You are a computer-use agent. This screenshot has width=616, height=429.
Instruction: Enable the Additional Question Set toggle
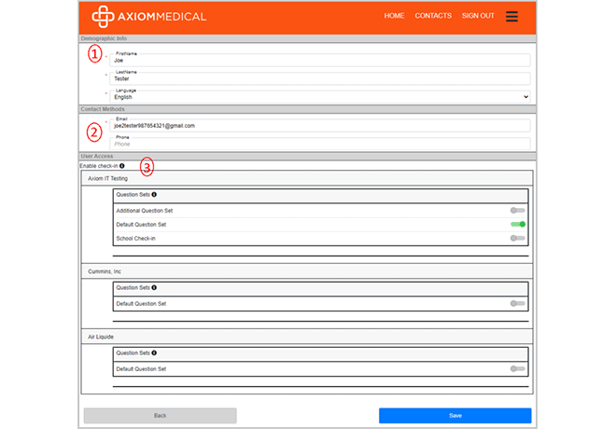[x=517, y=211]
